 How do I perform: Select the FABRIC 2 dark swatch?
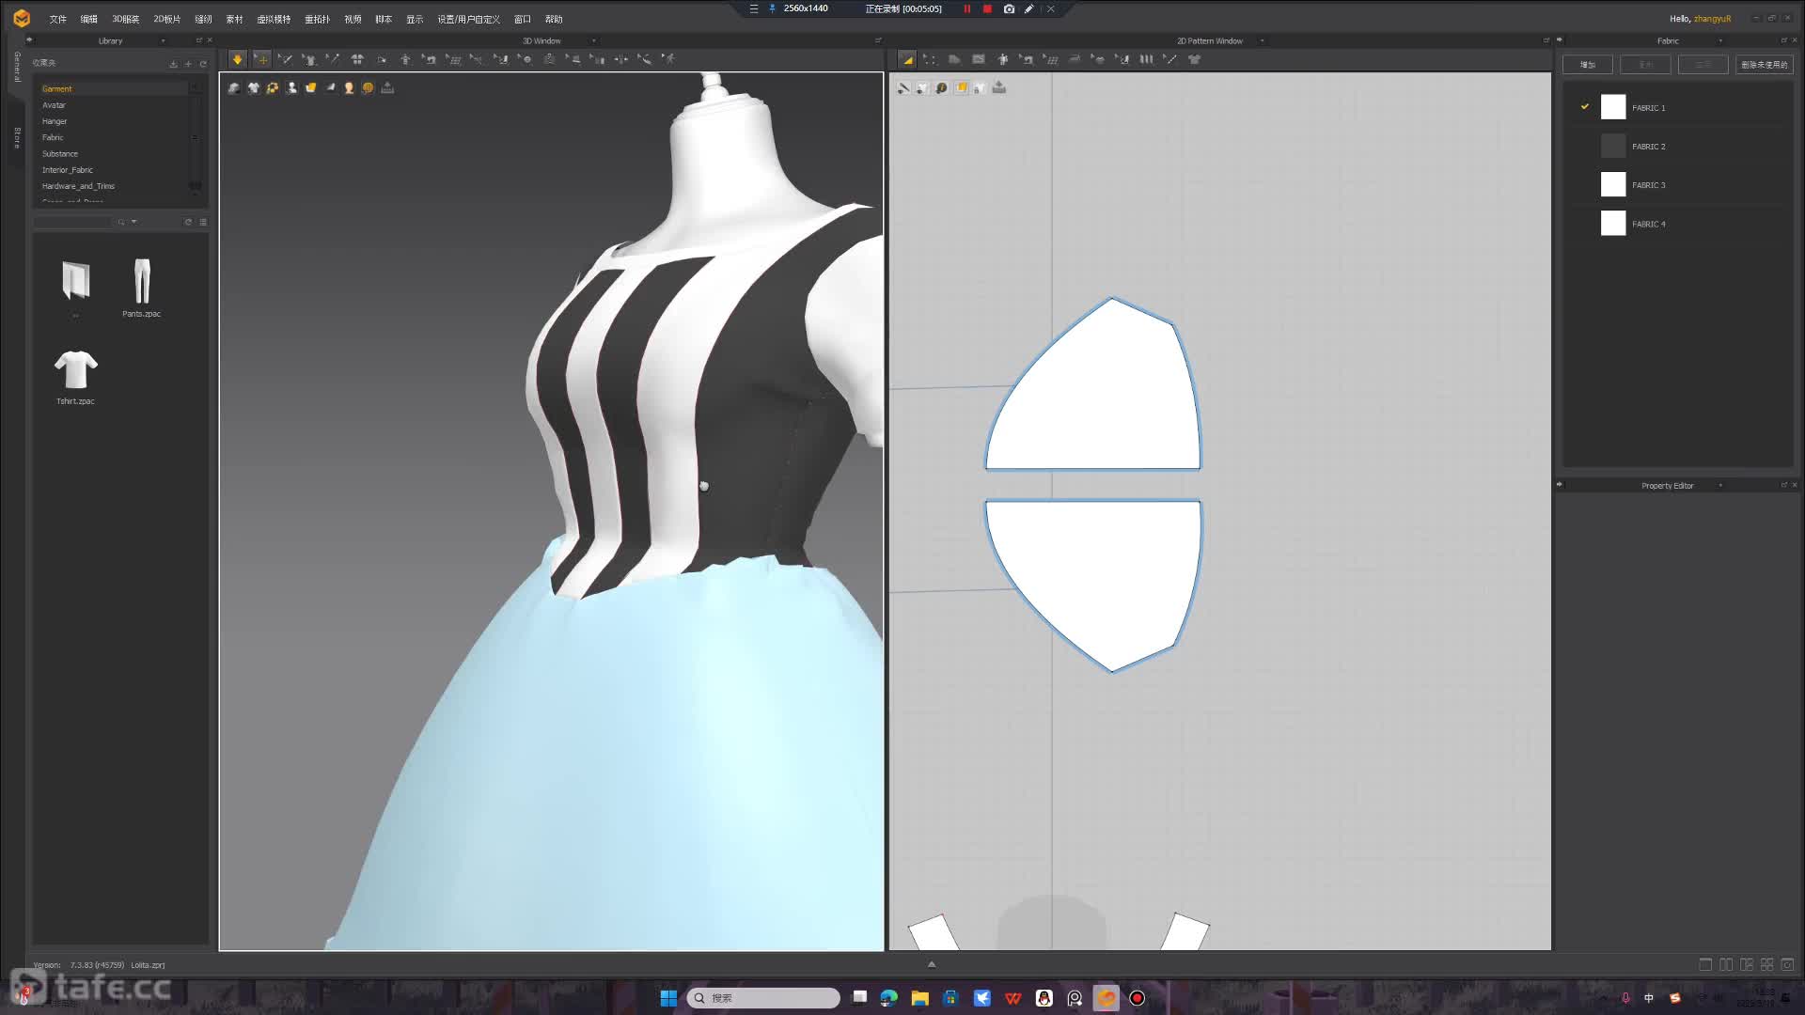(x=1613, y=146)
